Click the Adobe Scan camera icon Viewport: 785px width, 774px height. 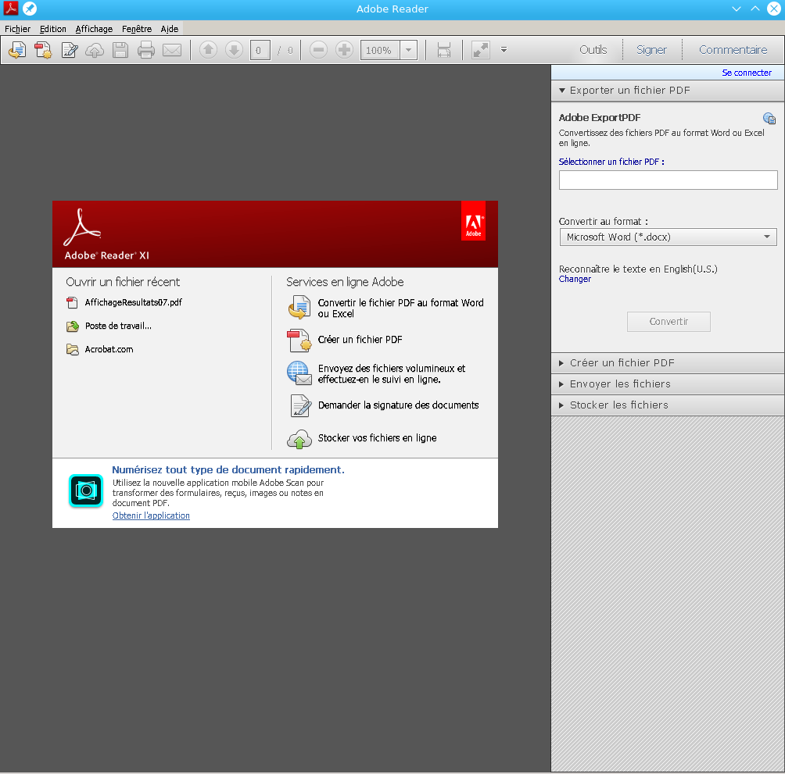(86, 490)
